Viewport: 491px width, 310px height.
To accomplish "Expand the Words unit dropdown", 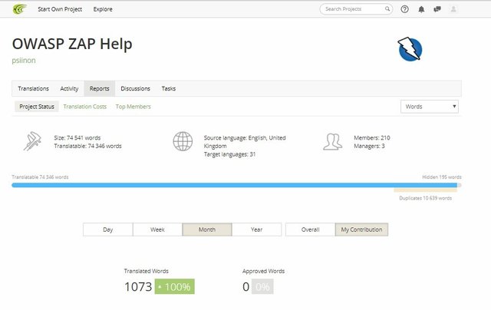I will (430, 107).
